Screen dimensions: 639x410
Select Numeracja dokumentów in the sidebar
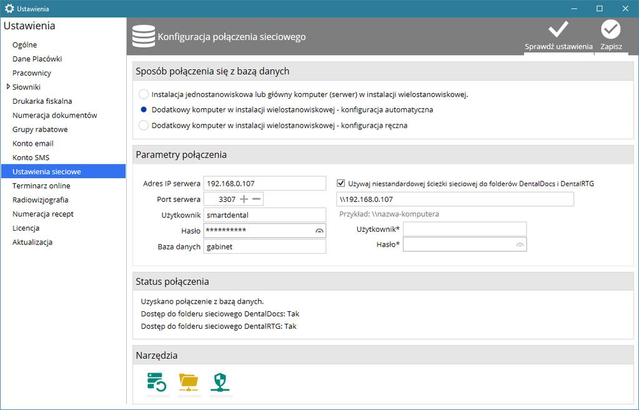[x=54, y=116]
